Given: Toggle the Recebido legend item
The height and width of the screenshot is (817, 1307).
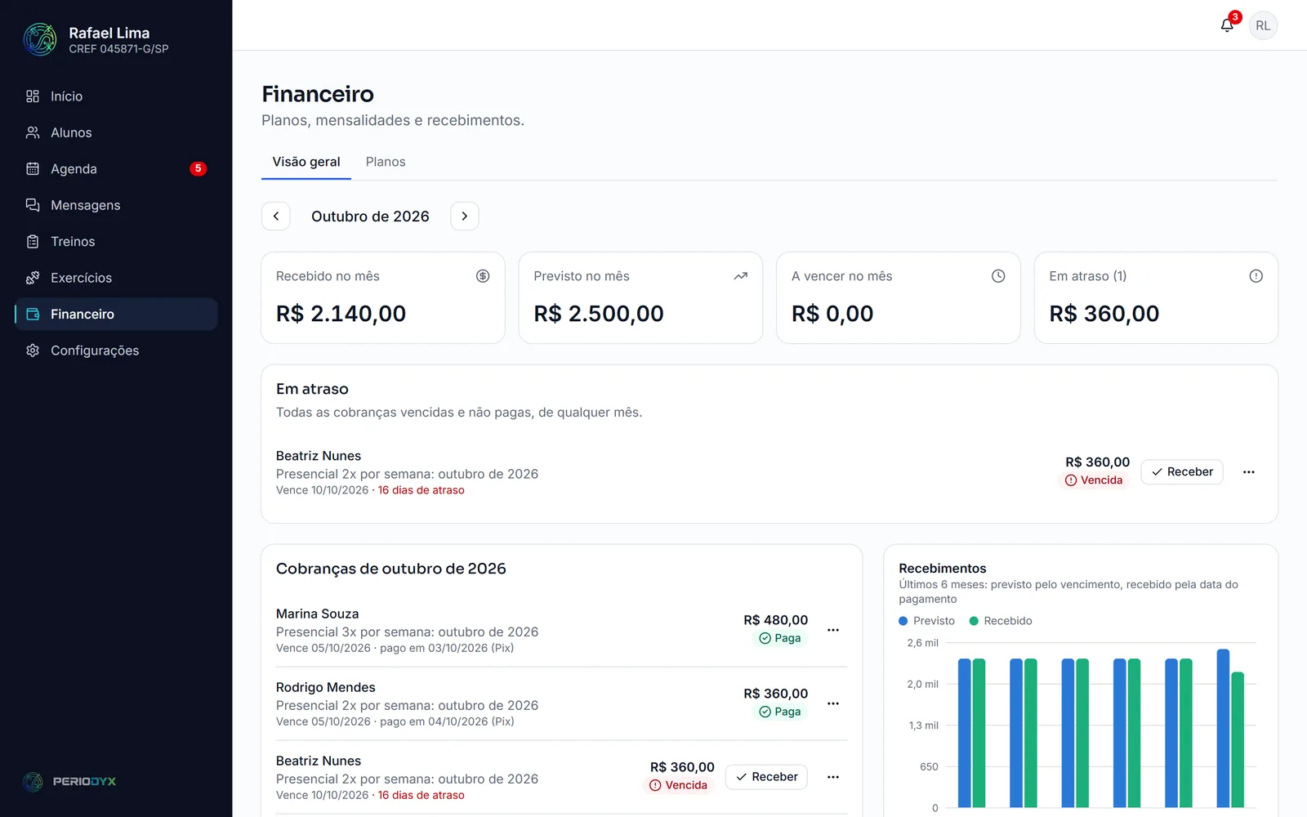Looking at the screenshot, I should tap(1001, 621).
